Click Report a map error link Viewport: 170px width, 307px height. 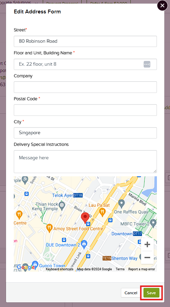(x=142, y=269)
